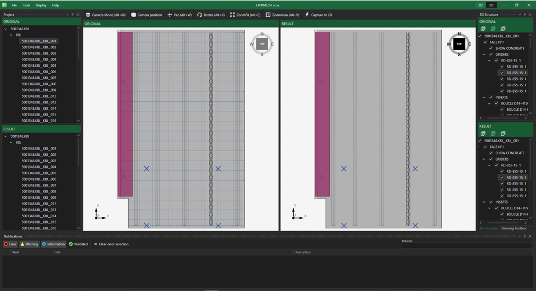This screenshot has height=291, width=536.
Task: Uncheck GRIDERS checkbox in RESULT structure
Action: [491, 159]
